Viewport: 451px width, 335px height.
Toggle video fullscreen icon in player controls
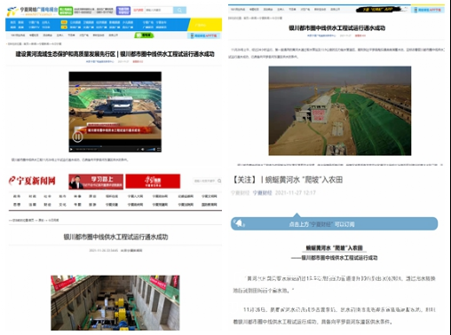(159, 150)
